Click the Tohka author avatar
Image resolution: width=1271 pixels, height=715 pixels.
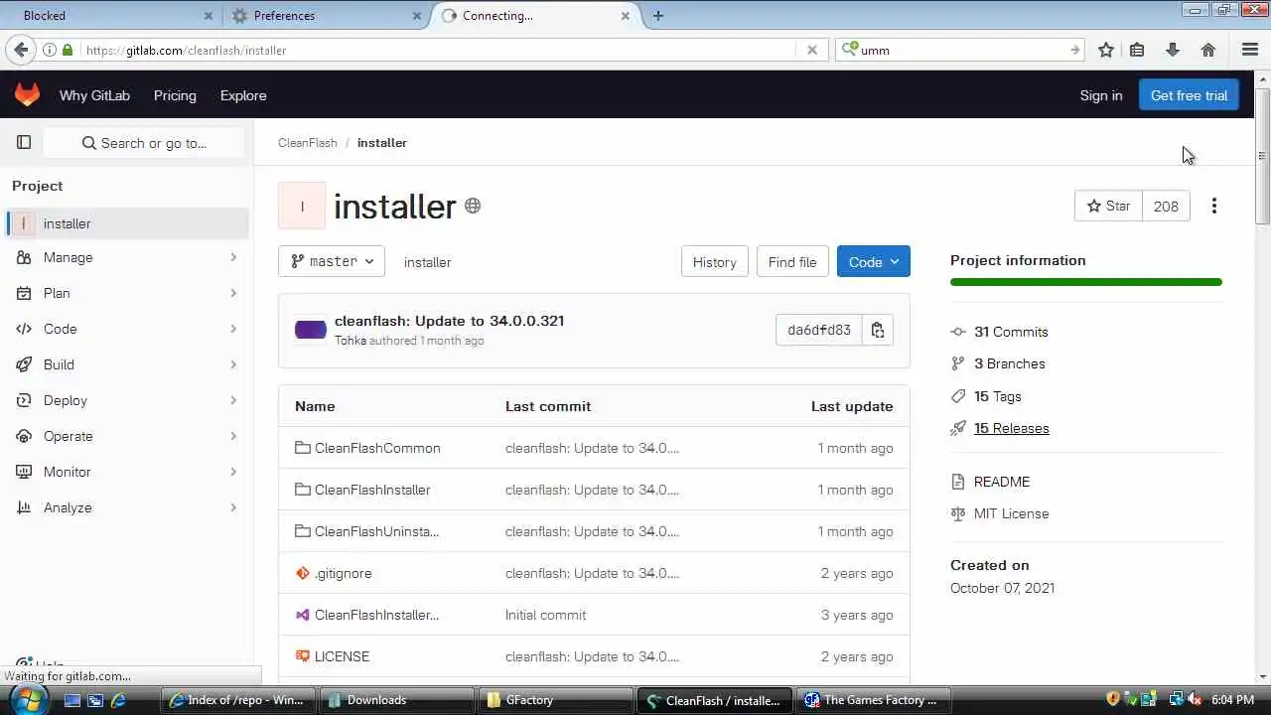coord(311,330)
